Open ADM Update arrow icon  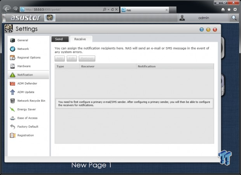[x=12, y=92]
